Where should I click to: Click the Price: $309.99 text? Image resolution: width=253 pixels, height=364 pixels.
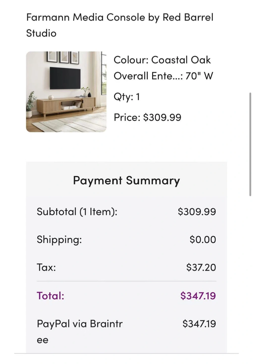(x=147, y=117)
